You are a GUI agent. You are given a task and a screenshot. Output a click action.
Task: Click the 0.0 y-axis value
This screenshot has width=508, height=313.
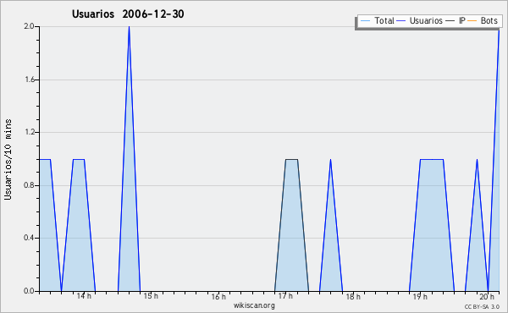click(x=29, y=291)
